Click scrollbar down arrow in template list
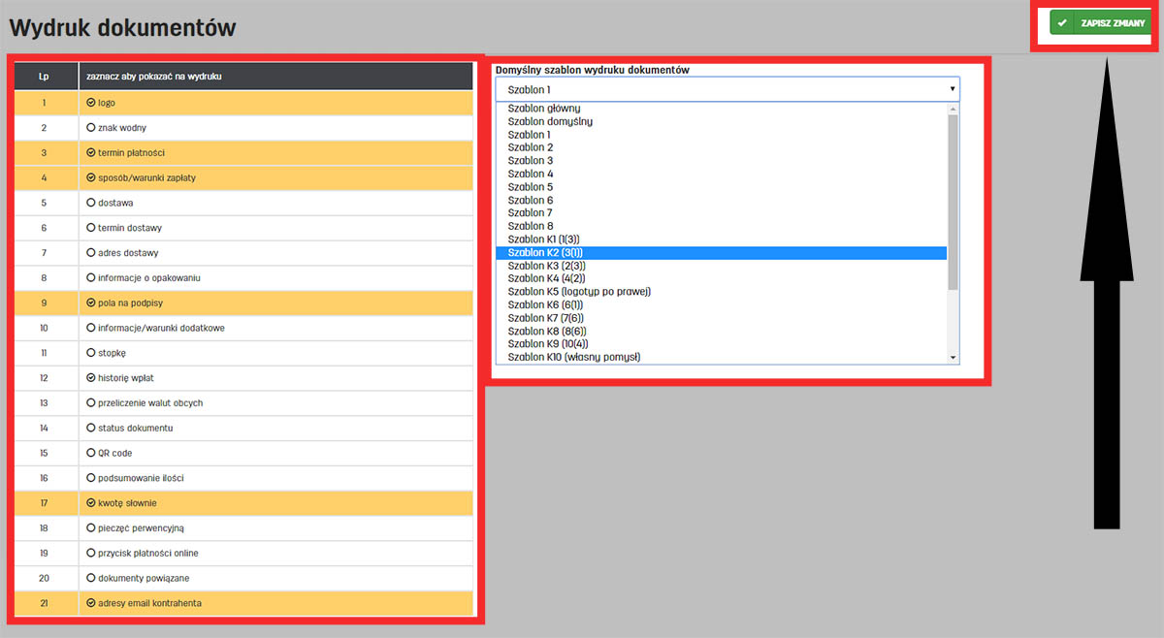This screenshot has width=1164, height=638. click(x=953, y=357)
